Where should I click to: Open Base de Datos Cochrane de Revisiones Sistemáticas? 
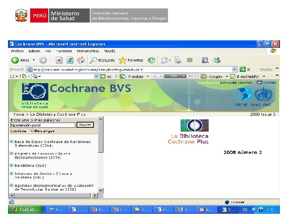[x=52, y=143]
